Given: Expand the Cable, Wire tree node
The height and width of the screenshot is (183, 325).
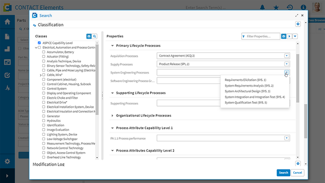Looking at the screenshot, I should point(41,75).
